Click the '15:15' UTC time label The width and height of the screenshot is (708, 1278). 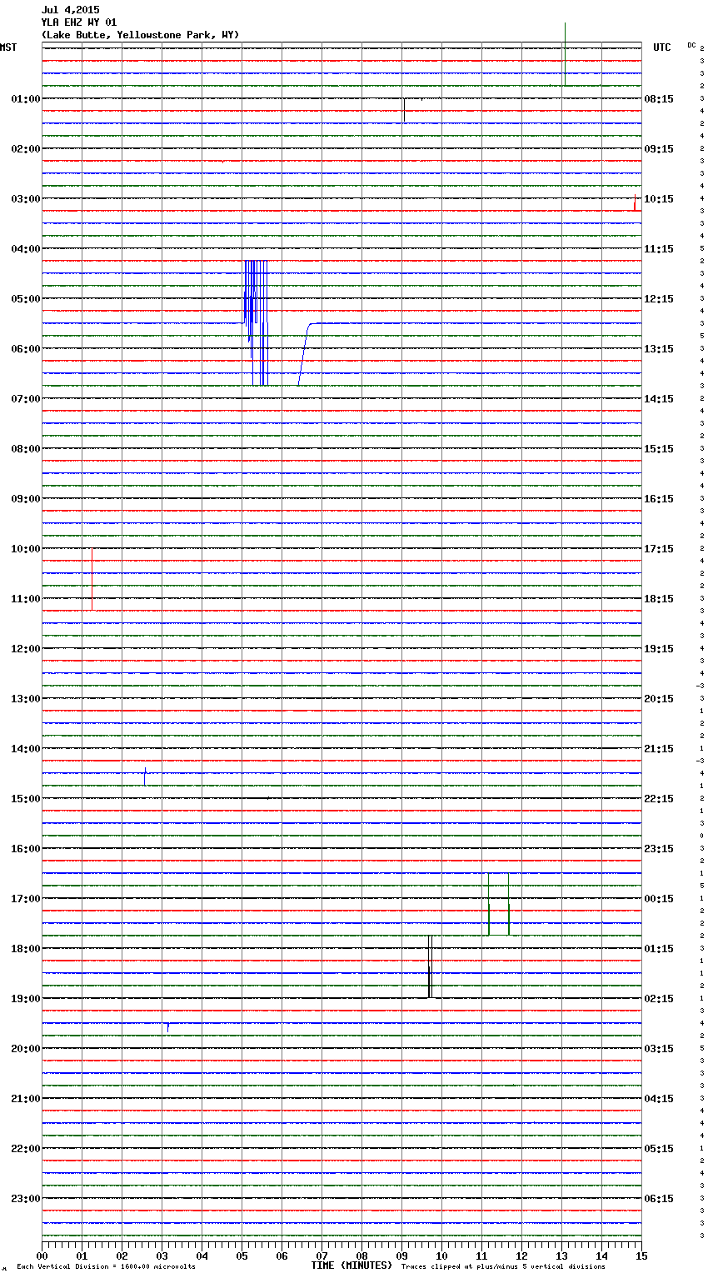(659, 449)
